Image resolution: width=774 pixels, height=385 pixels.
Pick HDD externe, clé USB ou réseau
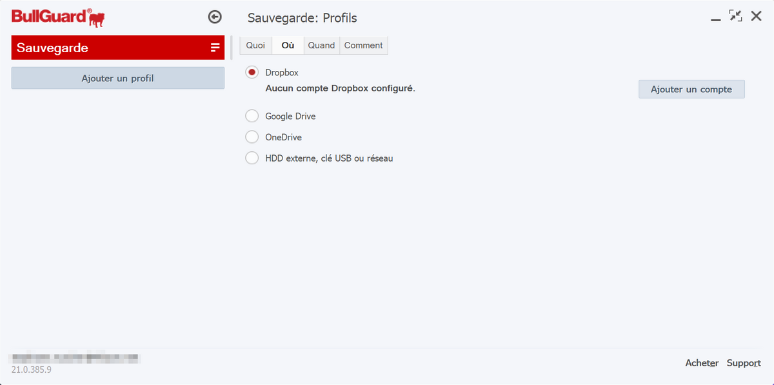pos(252,158)
